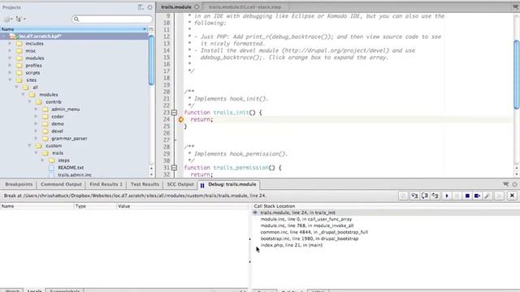Open the Find Results 1 tab
Image resolution: width=520 pixels, height=292 pixels.
pyautogui.click(x=106, y=184)
